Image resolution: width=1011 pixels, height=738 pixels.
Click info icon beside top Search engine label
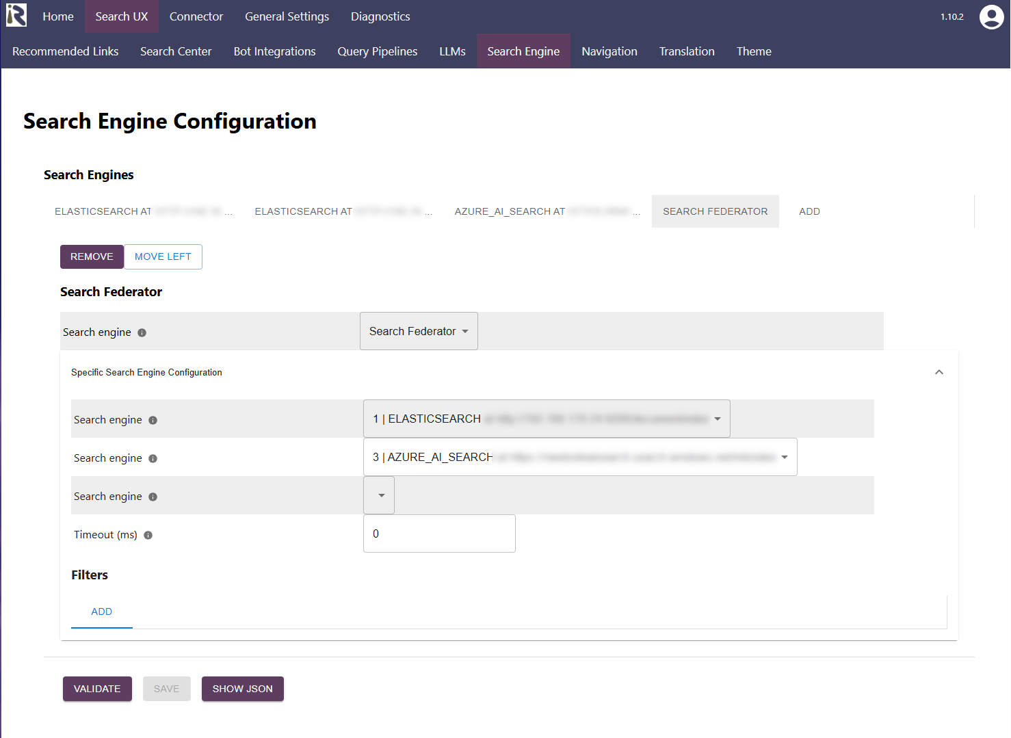(x=142, y=333)
